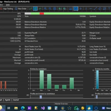The width and height of the screenshot is (111, 111).
Task: Click the 'Equity Drawdown Absolute' label
Action: (100, 22)
